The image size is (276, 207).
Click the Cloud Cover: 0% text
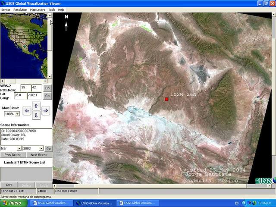(x=13, y=135)
